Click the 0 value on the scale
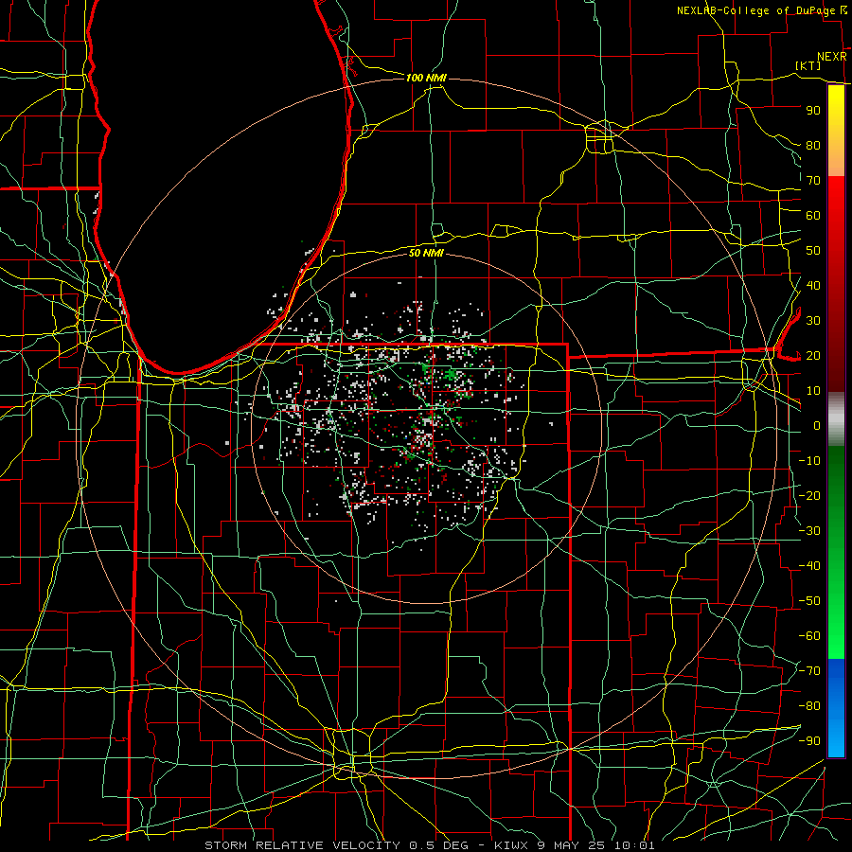Viewport: 852px width, 852px height. point(817,426)
